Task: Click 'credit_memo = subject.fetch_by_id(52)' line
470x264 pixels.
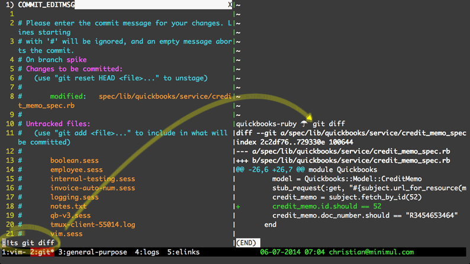Action: pyautogui.click(x=347, y=197)
